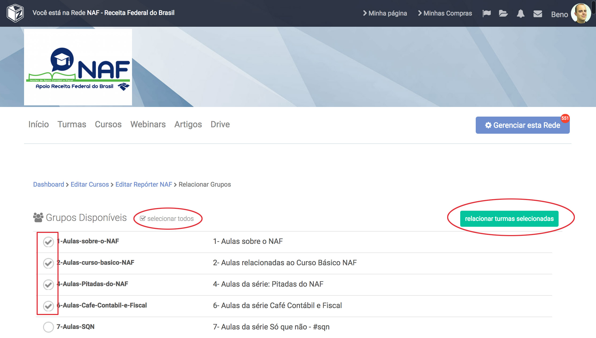Open notifications bell icon
The height and width of the screenshot is (338, 596).
[x=520, y=13]
